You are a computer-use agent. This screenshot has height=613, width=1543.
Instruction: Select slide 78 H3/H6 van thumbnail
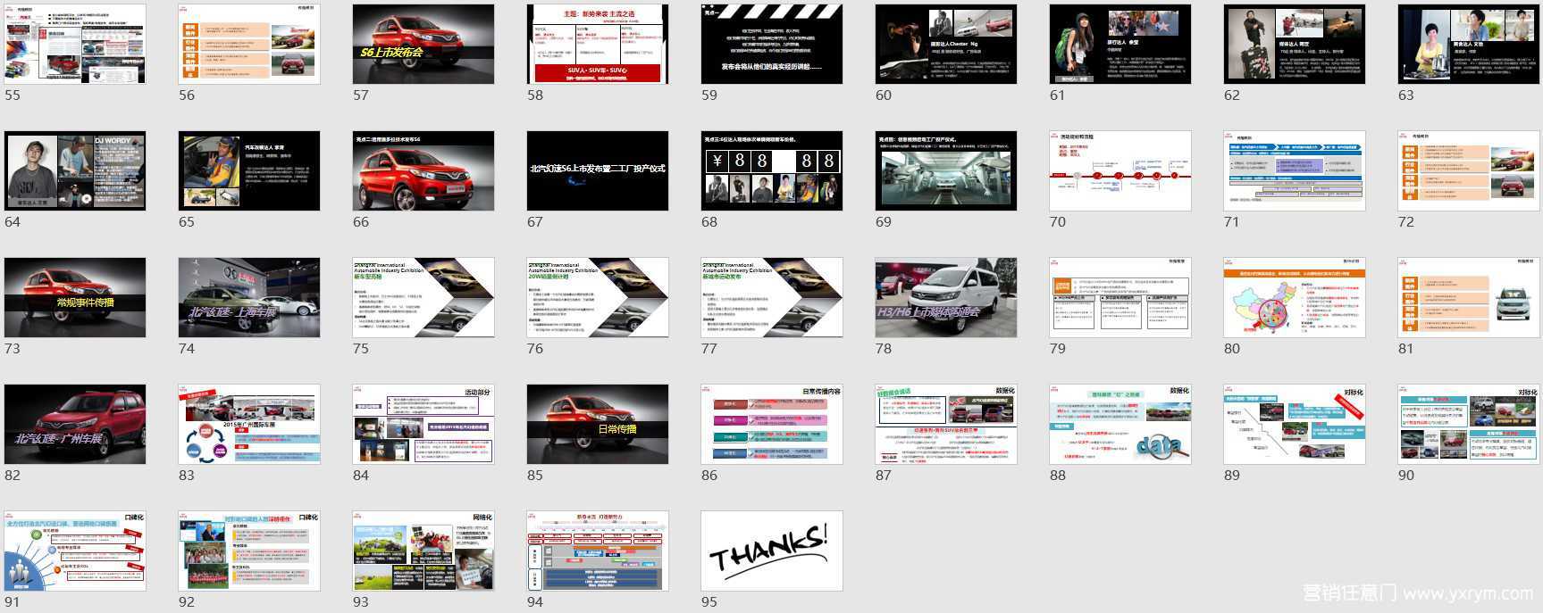pyautogui.click(x=946, y=297)
